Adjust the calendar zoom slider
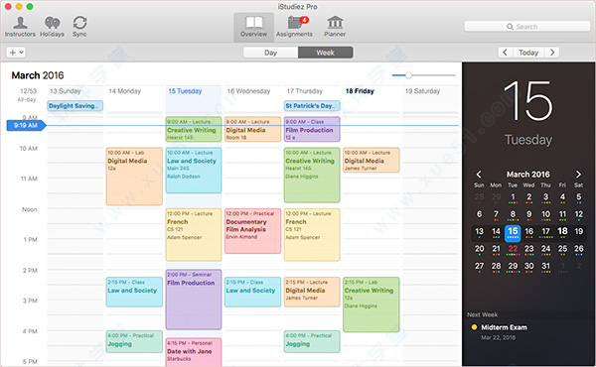596x367 pixels. point(408,75)
